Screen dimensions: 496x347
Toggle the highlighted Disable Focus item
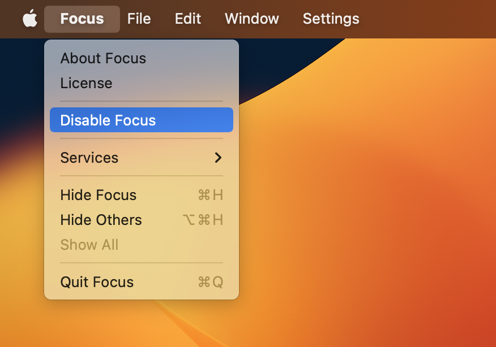142,120
